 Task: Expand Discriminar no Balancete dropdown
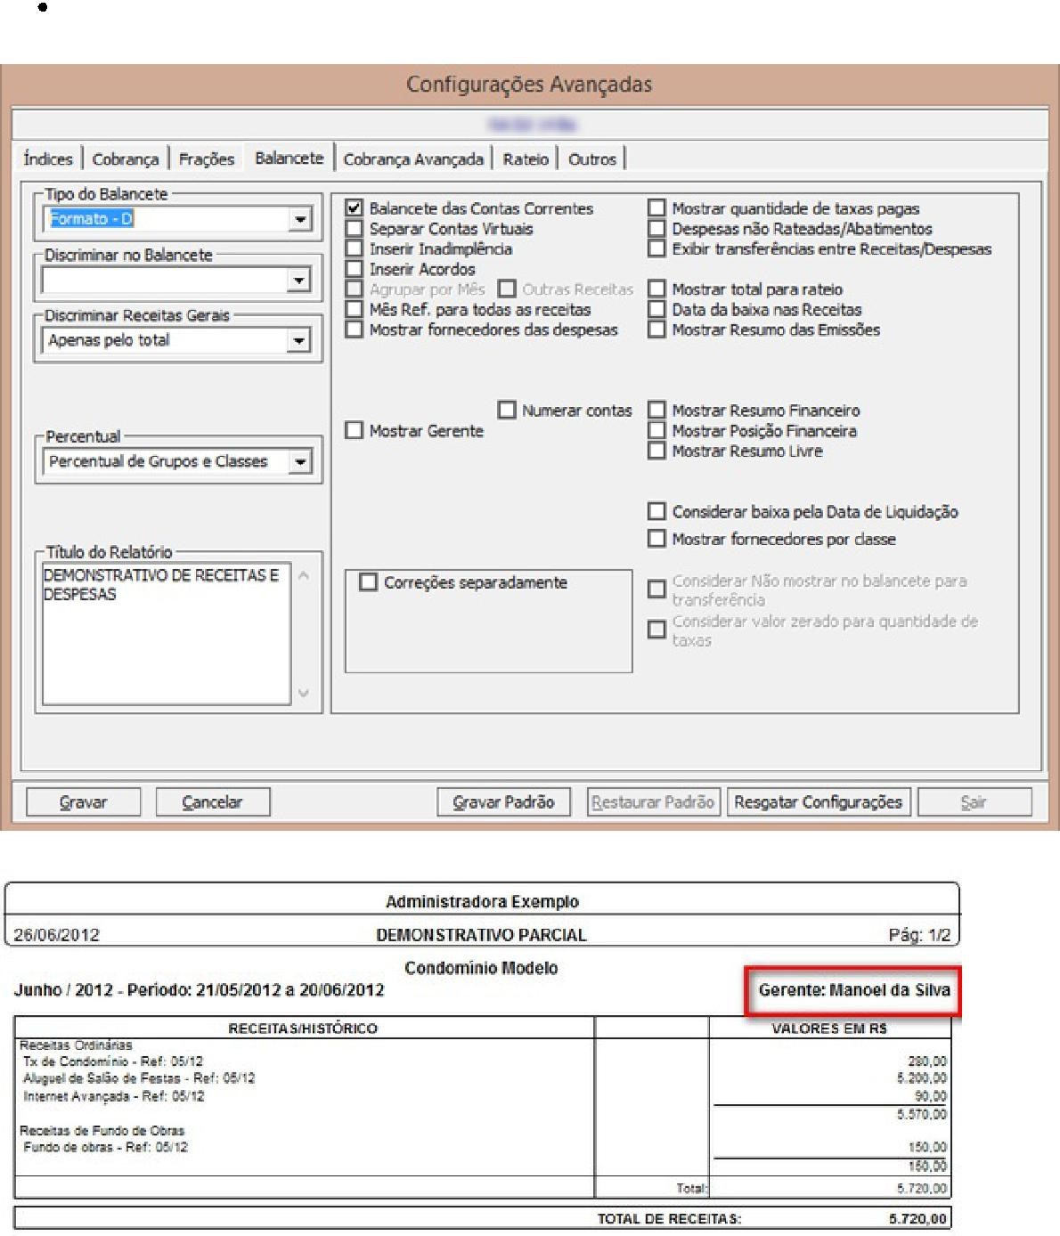[x=300, y=281]
